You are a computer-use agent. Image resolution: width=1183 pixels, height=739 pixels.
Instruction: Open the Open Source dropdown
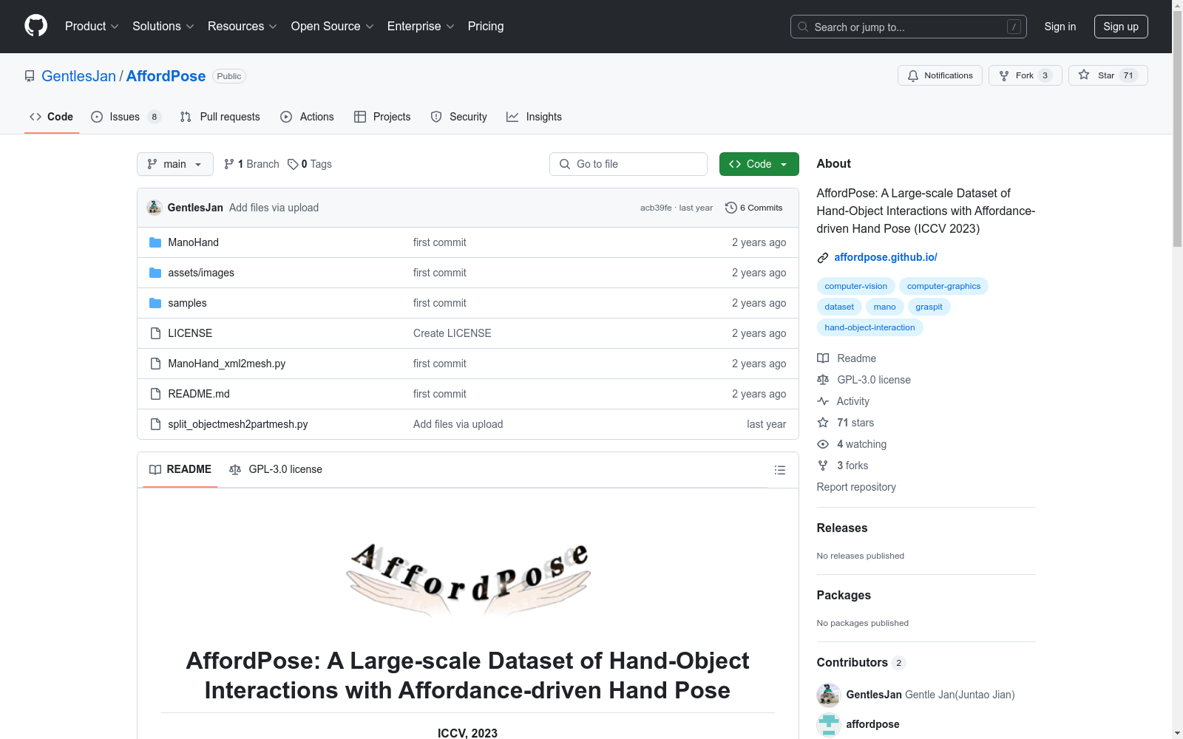click(x=333, y=27)
